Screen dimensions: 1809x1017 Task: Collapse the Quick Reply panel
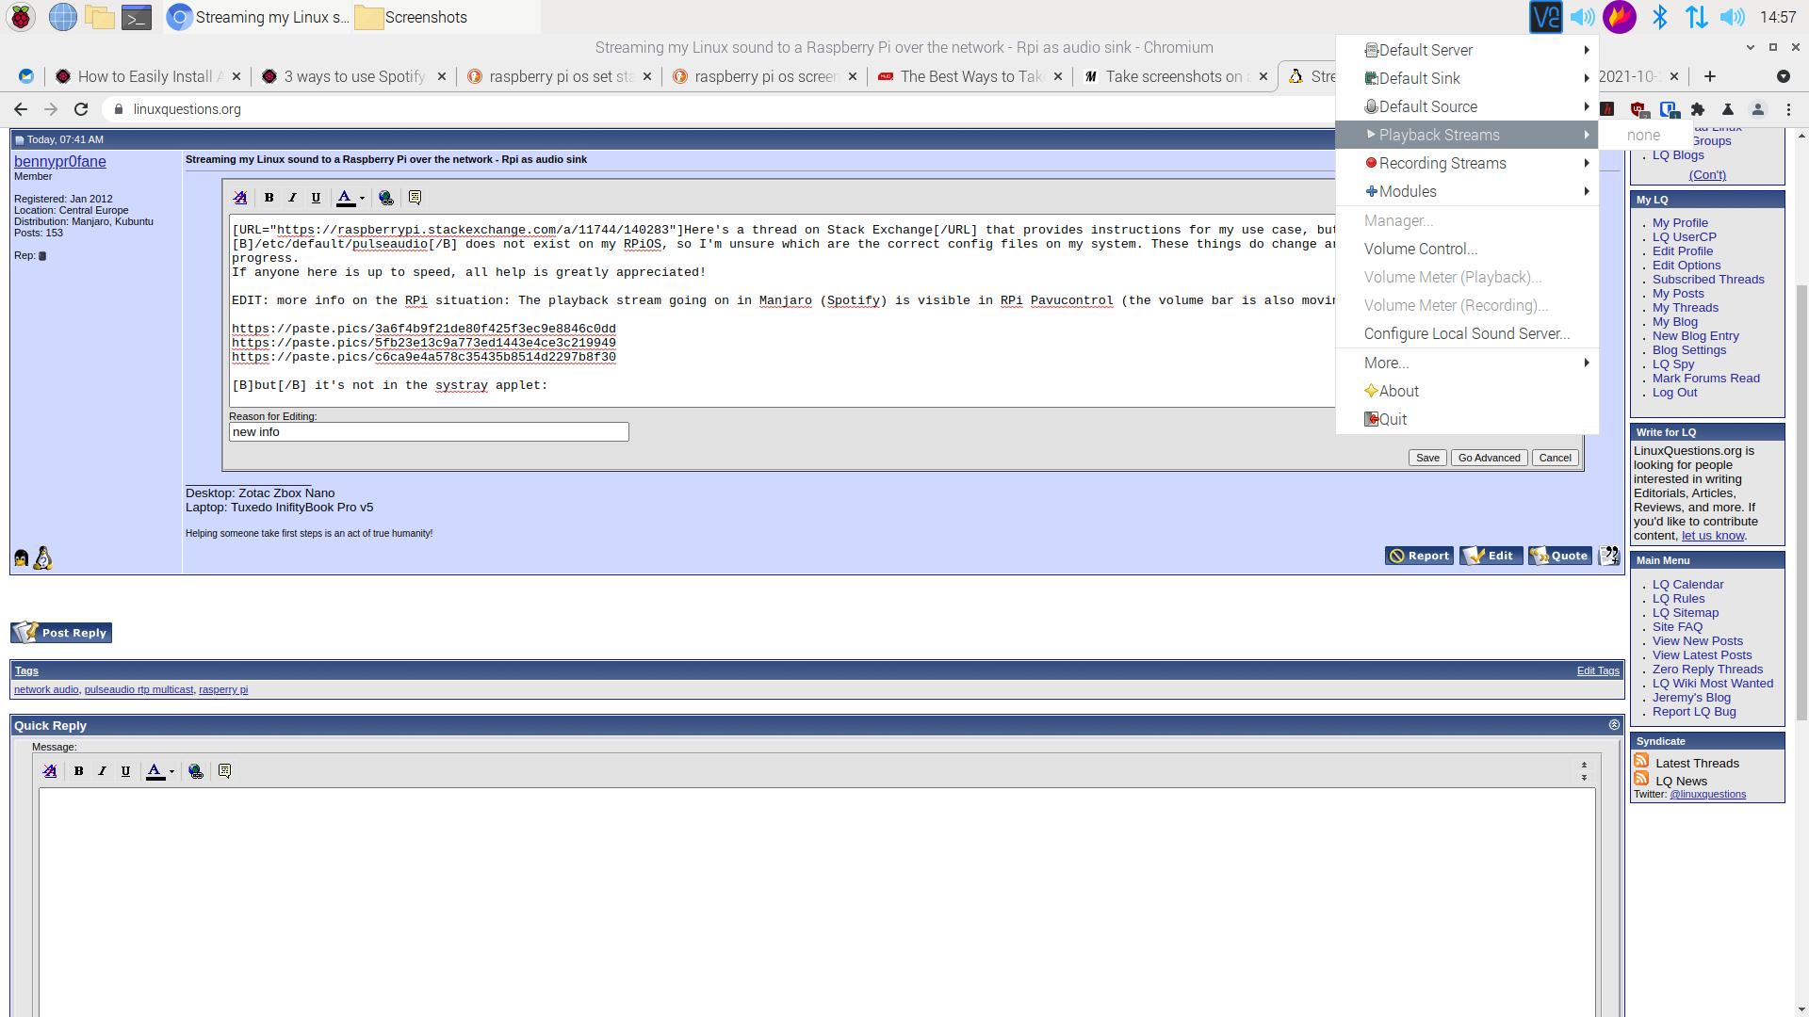tap(1614, 725)
